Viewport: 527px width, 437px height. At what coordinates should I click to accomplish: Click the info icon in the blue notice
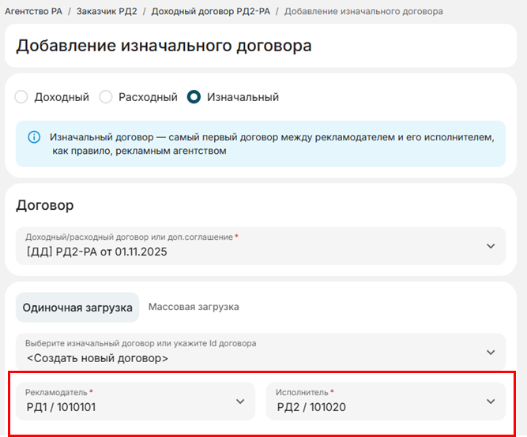click(x=34, y=136)
